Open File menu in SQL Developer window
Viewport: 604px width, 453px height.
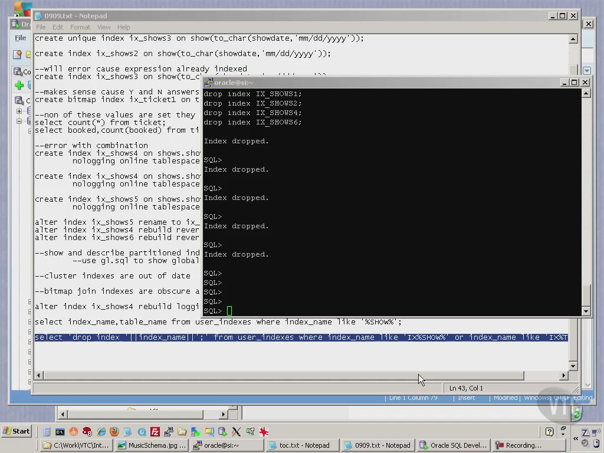(x=21, y=38)
